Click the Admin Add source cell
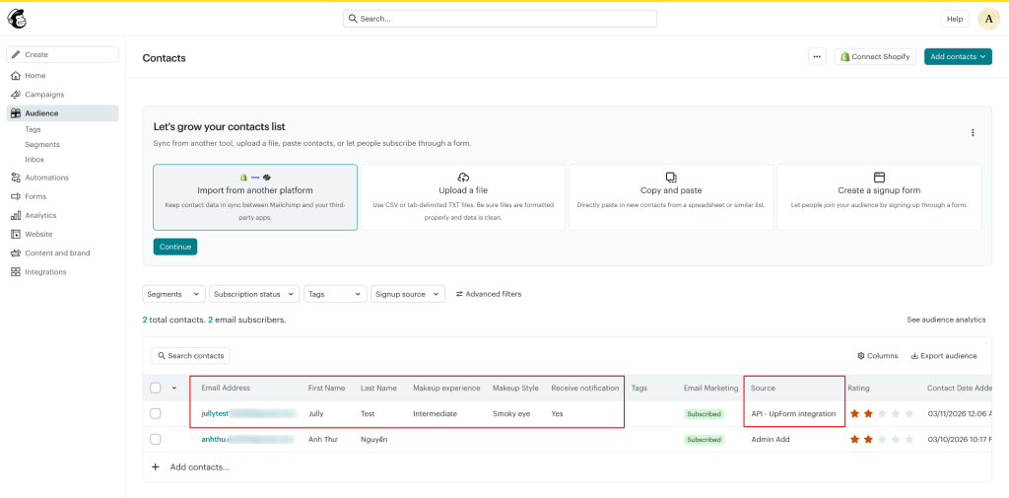Image resolution: width=1009 pixels, height=498 pixels. 771,440
